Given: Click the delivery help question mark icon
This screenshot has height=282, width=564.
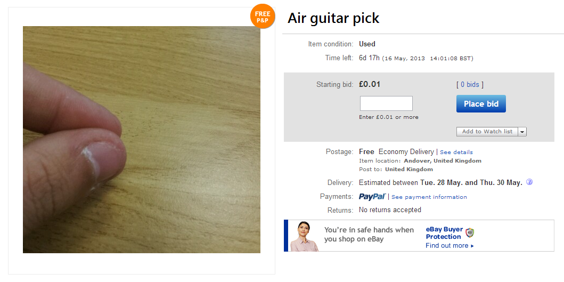Looking at the screenshot, I should 529,182.
